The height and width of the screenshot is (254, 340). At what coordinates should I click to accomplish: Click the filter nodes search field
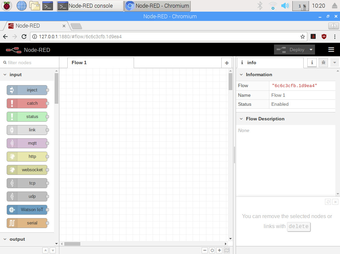point(29,63)
